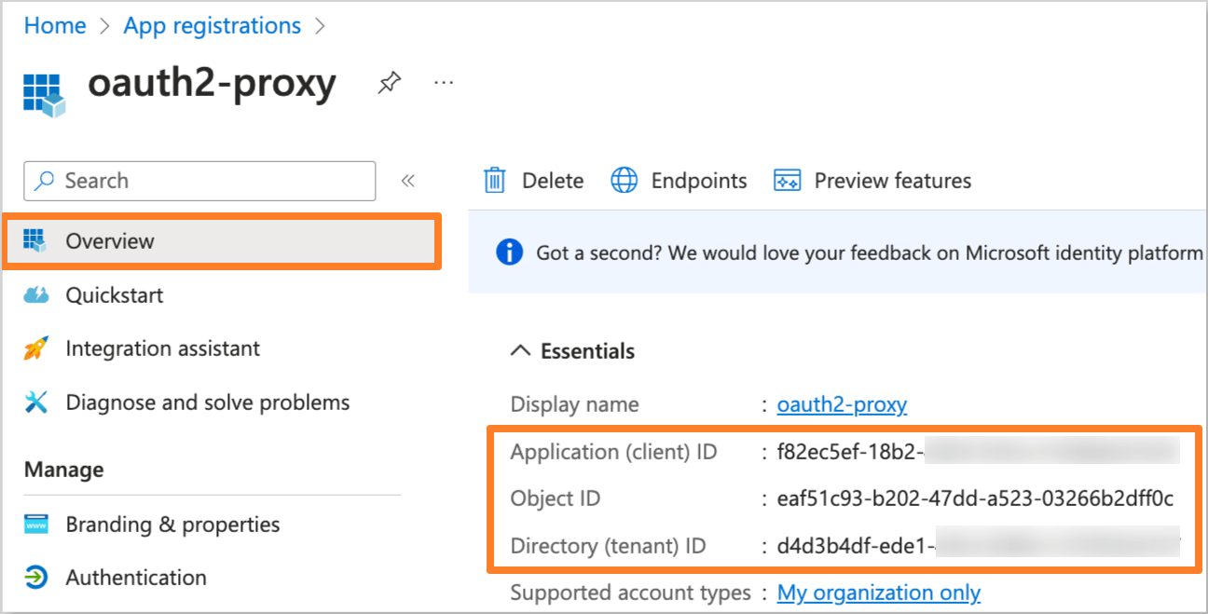Click the info banner information icon
The width and height of the screenshot is (1208, 614).
click(510, 252)
